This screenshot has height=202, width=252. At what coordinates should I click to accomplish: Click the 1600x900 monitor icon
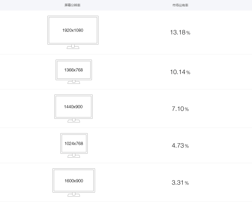[x=74, y=183]
